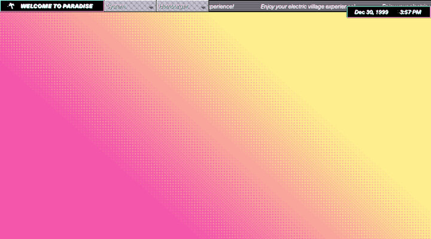Click the Dec 30, 1999 date display
The width and height of the screenshot is (431, 239).
pyautogui.click(x=371, y=12)
